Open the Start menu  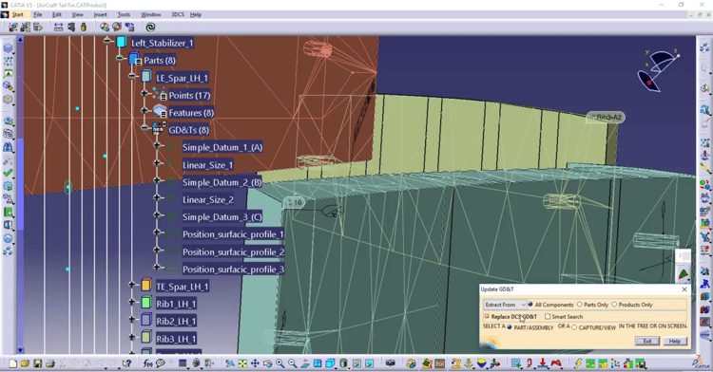(17, 14)
